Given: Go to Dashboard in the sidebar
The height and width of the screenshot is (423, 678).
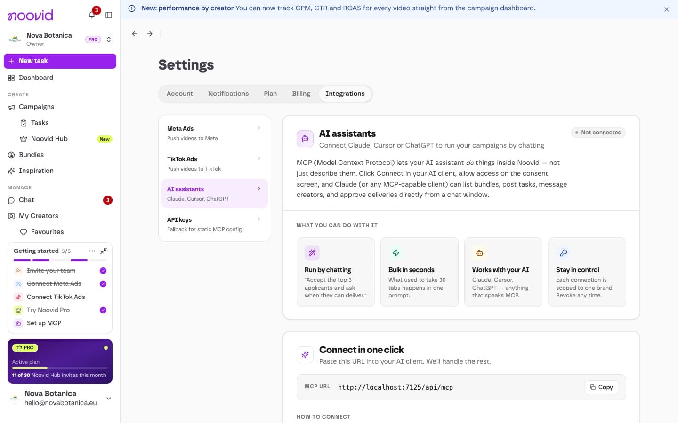Looking at the screenshot, I should click(60, 78).
